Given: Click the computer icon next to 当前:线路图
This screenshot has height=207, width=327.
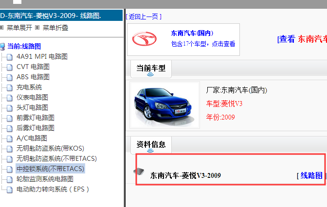Looking at the screenshot, I should [x=2, y=47].
